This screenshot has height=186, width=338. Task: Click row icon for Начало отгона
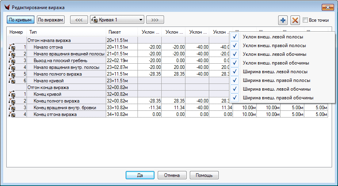(11, 47)
